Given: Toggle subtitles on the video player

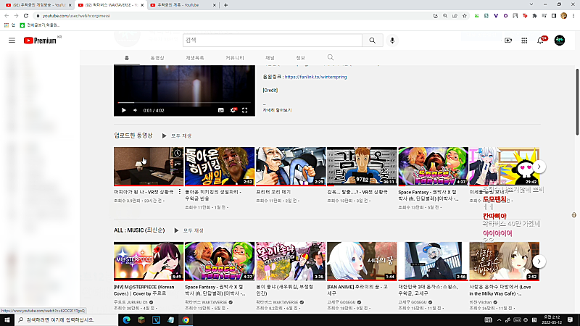Looking at the screenshot, I should [x=221, y=110].
